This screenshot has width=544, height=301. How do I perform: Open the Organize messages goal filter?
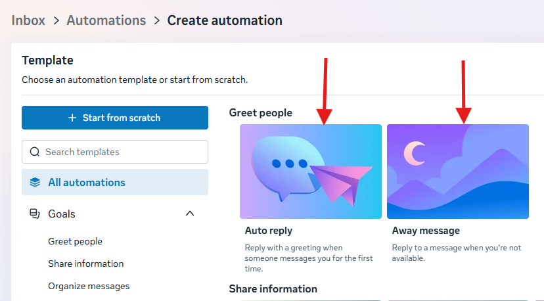tap(89, 286)
